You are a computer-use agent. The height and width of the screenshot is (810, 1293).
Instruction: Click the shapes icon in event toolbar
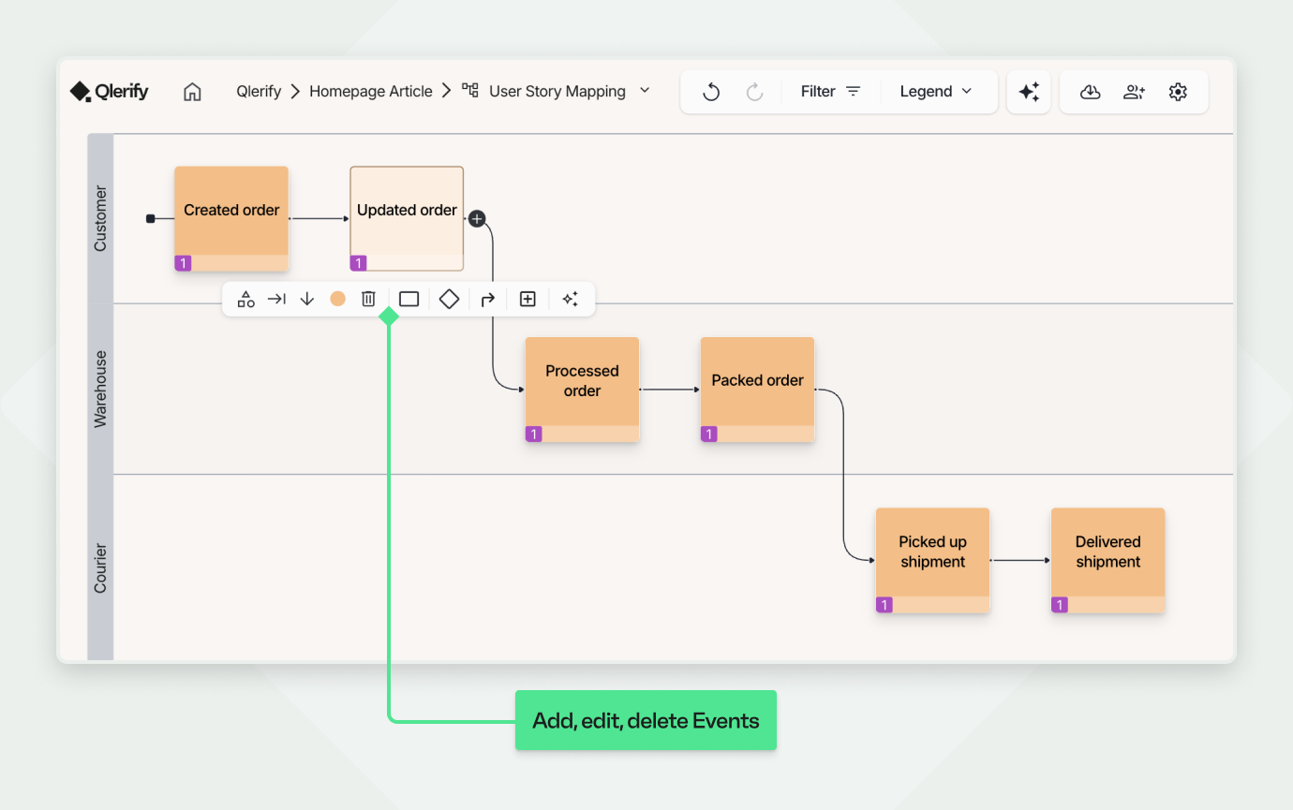[245, 299]
